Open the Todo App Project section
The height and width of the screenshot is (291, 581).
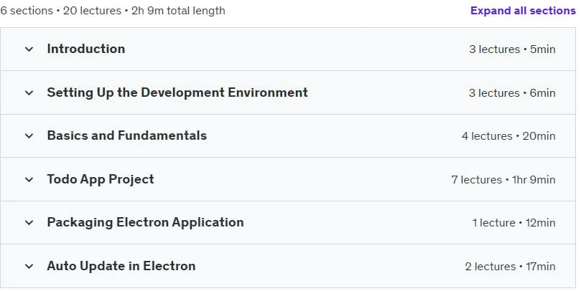101,179
